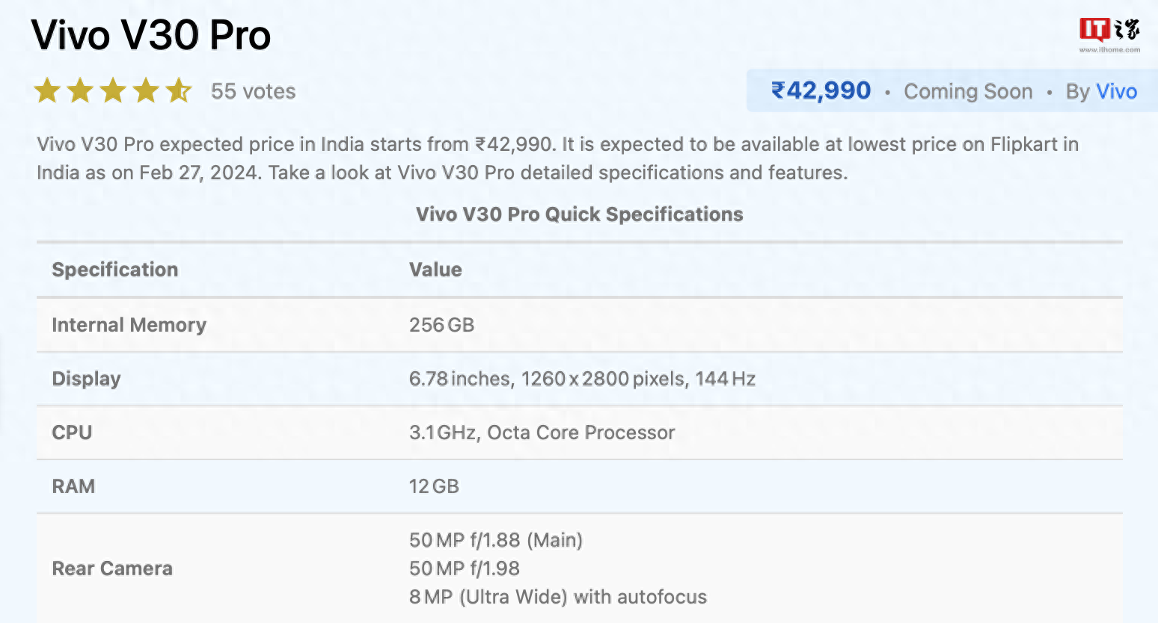Select the CPU specification row label
Screen dimensions: 1158x623
coord(72,433)
